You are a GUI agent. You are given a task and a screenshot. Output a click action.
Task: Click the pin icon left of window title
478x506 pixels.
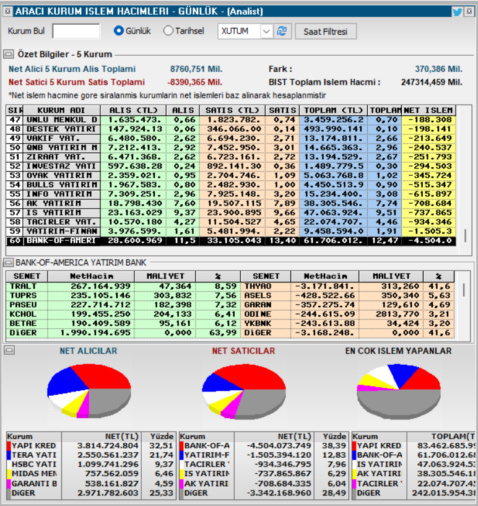point(8,12)
